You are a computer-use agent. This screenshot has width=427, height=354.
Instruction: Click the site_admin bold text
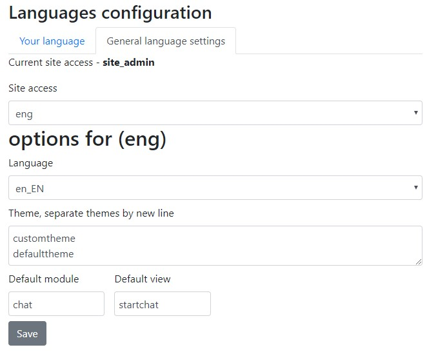click(128, 63)
